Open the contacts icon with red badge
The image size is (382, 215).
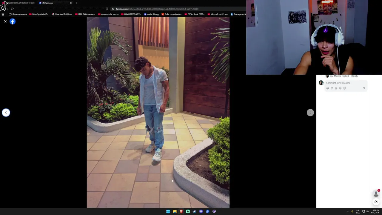coord(376,194)
